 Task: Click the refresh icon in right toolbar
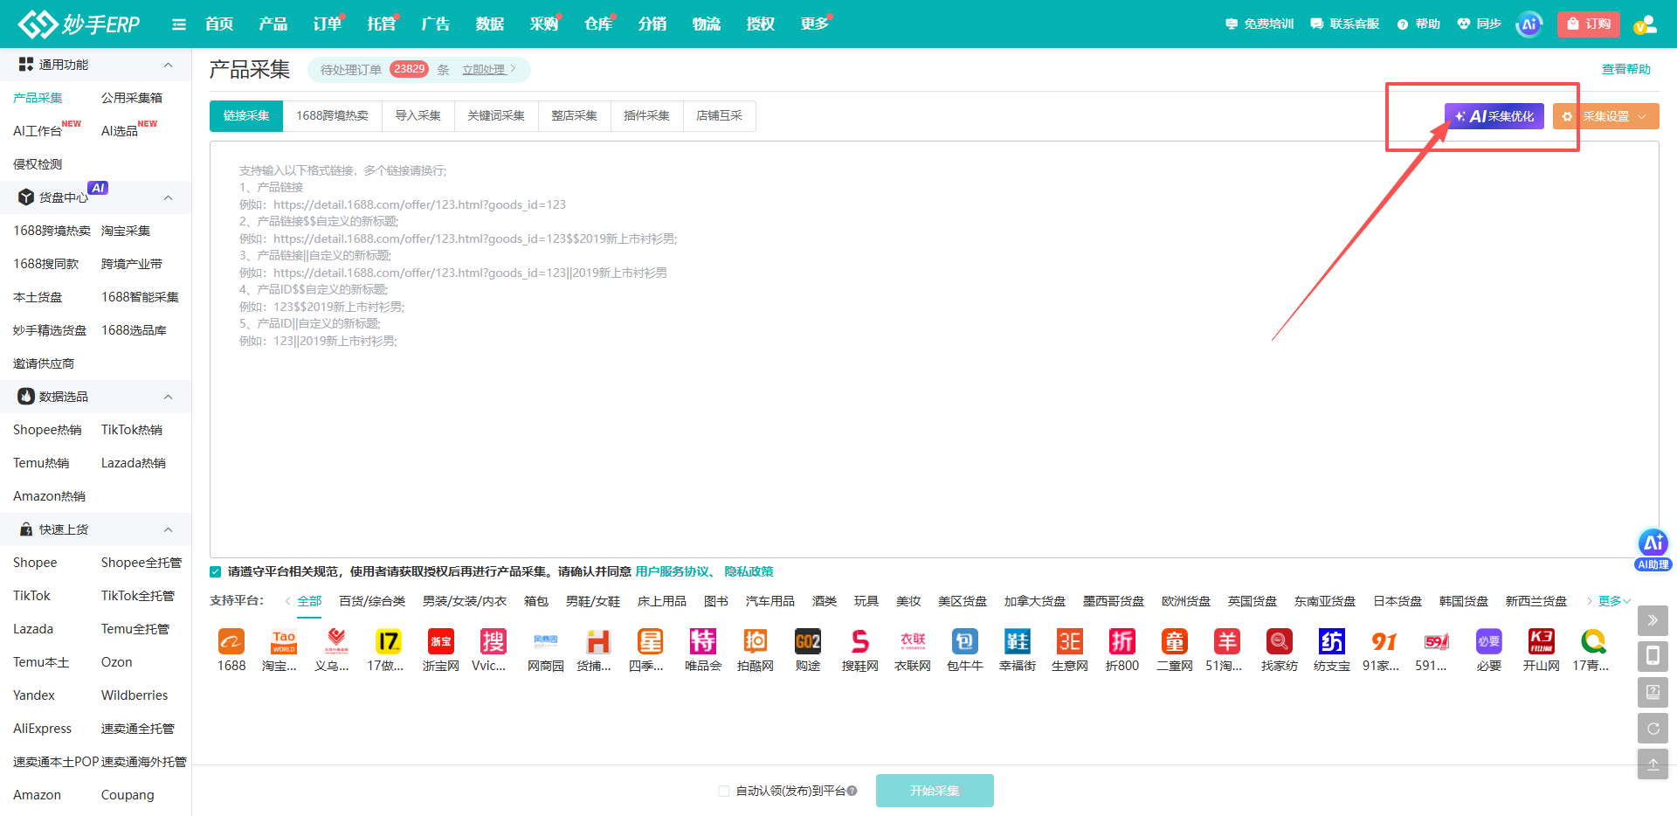click(1653, 728)
